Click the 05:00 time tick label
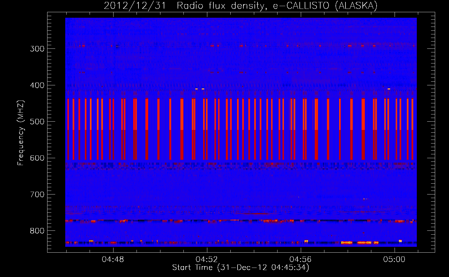 (394, 260)
